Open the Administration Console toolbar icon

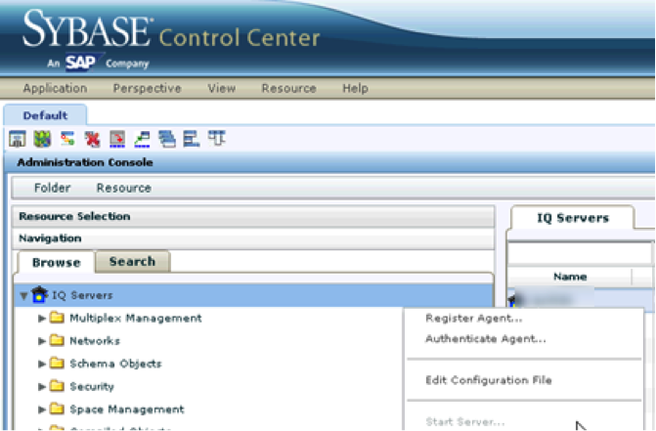(x=18, y=139)
